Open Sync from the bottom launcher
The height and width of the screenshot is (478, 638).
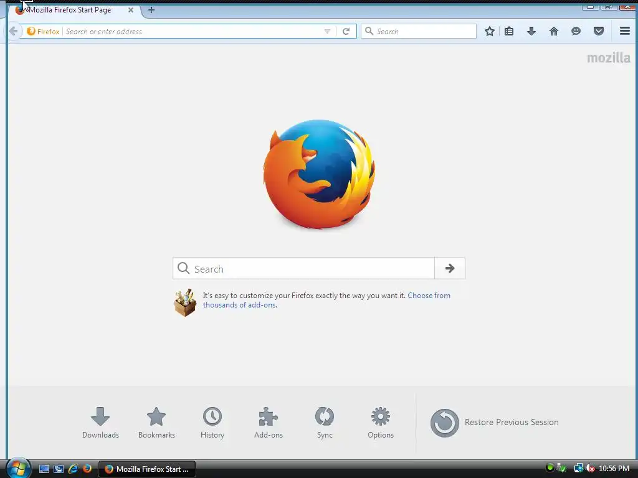(325, 423)
